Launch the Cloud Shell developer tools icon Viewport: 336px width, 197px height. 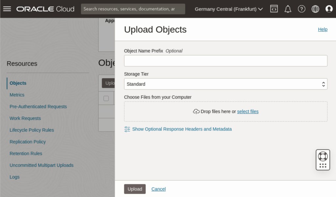[x=274, y=9]
